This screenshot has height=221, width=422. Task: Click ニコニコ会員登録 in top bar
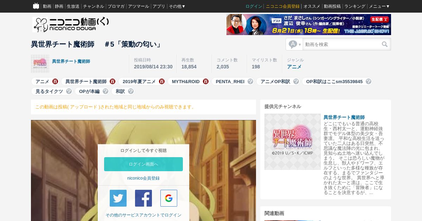283,6
